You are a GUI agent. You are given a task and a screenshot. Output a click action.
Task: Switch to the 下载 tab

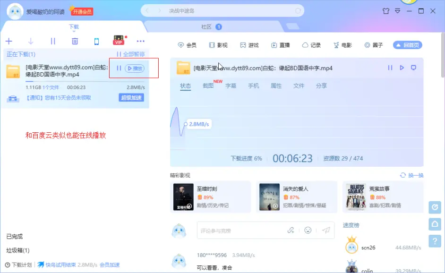tap(74, 26)
